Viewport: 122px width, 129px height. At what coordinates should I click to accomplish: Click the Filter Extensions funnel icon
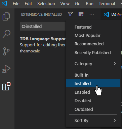point(70,14)
